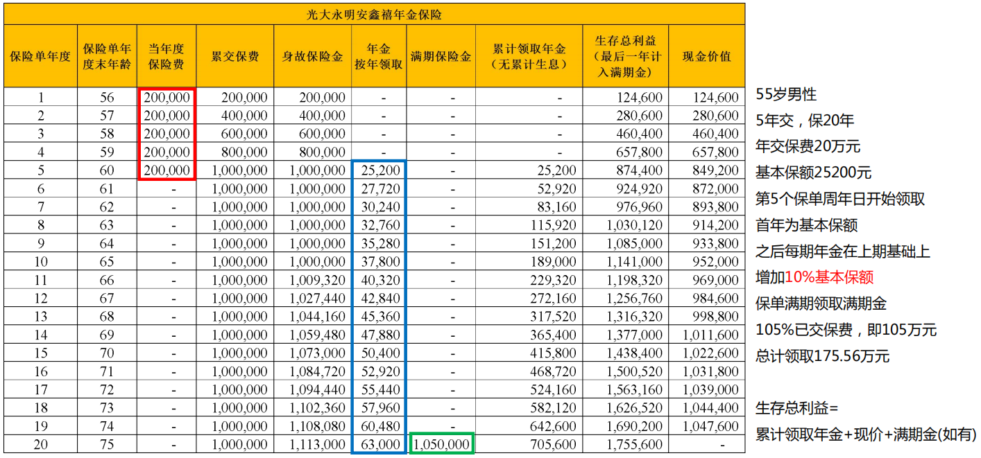This screenshot has width=981, height=458.
Task: Select the 生存总利益 column header
Action: pos(626,57)
